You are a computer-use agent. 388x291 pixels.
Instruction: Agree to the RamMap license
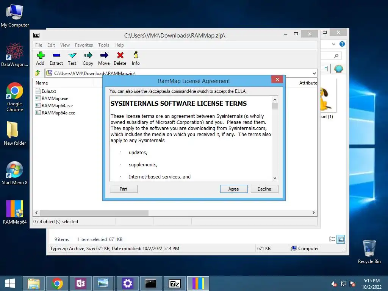tap(234, 189)
